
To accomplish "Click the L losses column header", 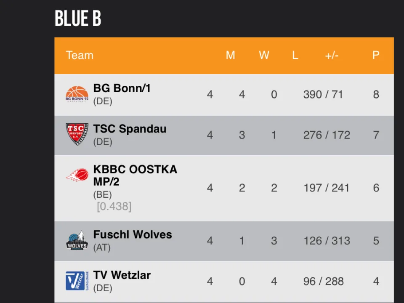I will pos(295,55).
